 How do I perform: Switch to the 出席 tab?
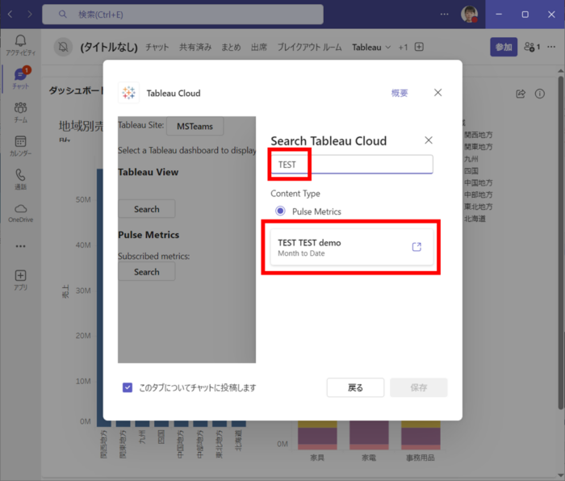coord(259,47)
